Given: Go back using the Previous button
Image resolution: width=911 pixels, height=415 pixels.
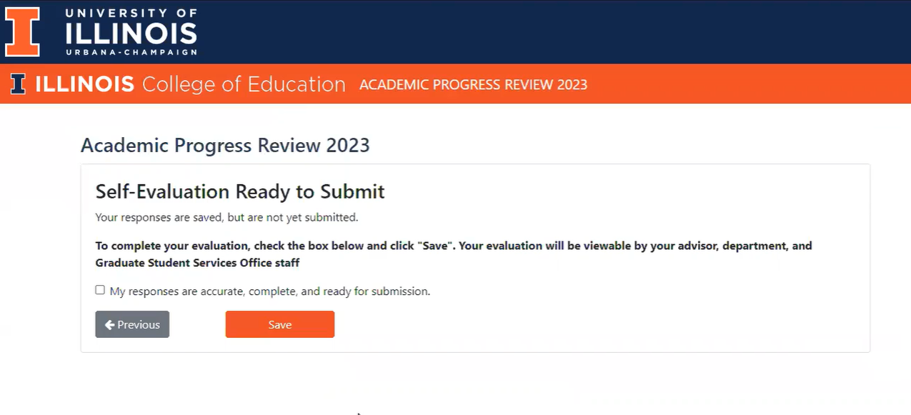Looking at the screenshot, I should tap(132, 324).
